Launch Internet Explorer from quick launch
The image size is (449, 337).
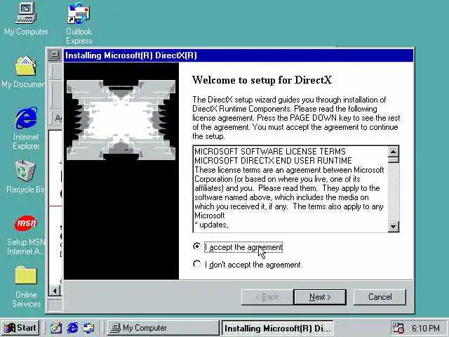[x=72, y=328]
